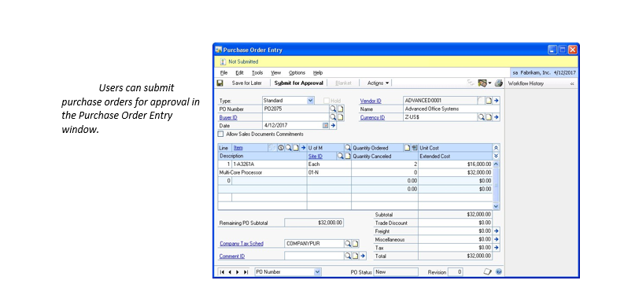Open note icon beside Vendor ID
Viewport: 624px width, 295px height.
coord(489,101)
